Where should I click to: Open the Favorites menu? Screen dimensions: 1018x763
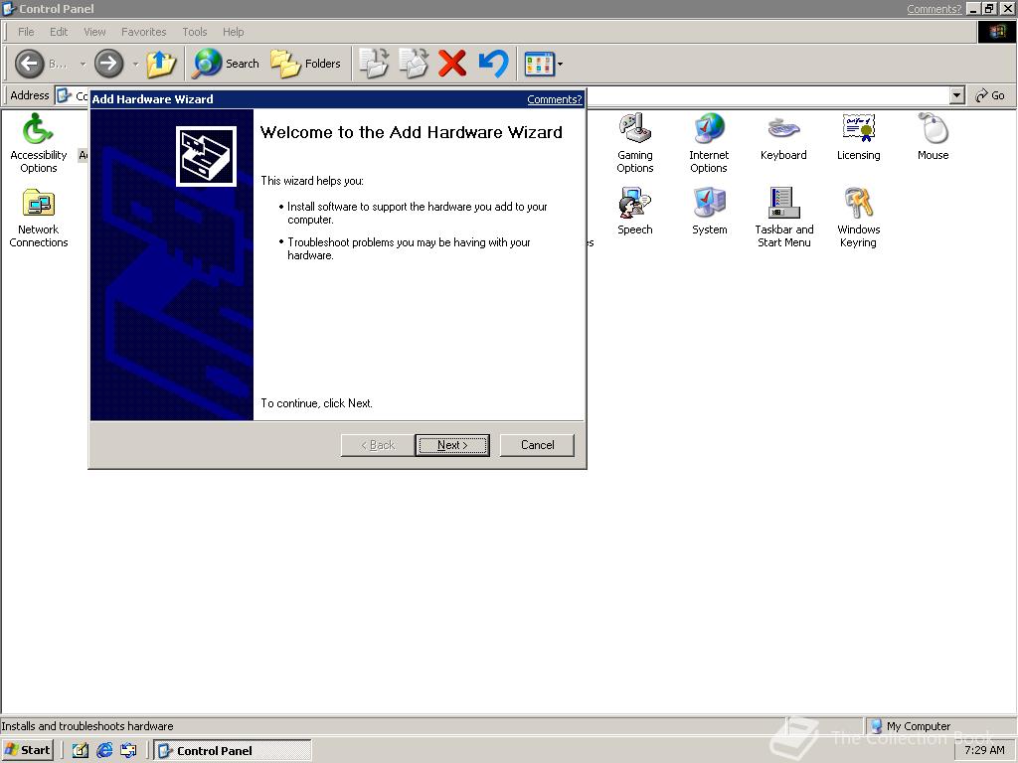point(143,31)
